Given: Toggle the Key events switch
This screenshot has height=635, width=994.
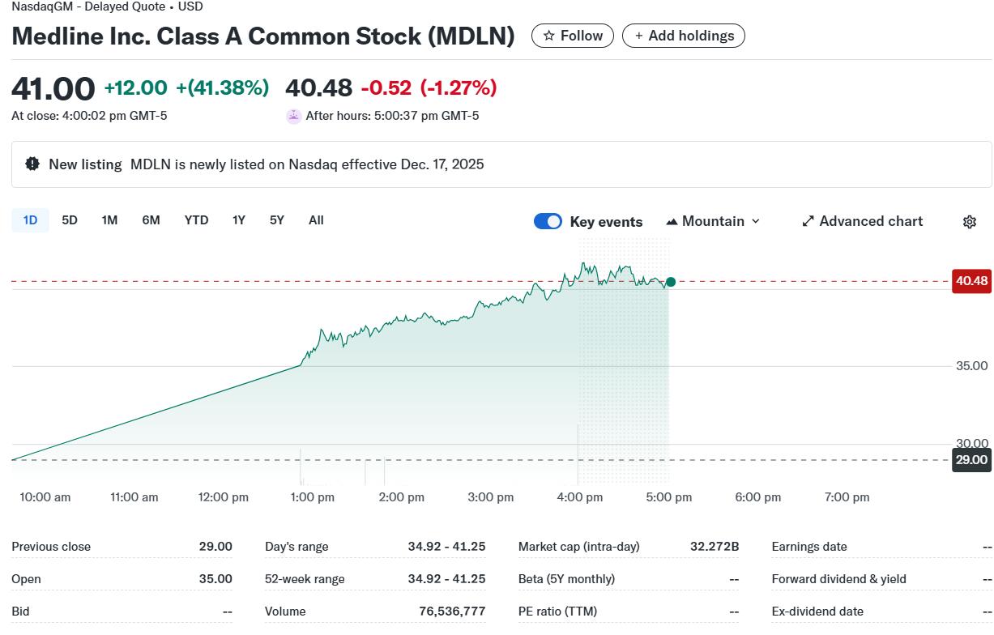Looking at the screenshot, I should coord(548,221).
